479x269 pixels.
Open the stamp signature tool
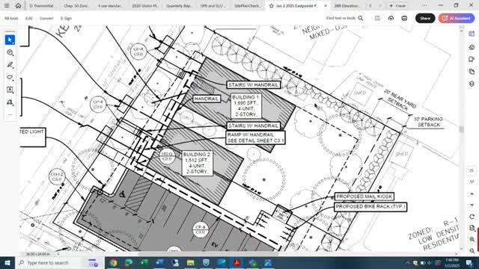point(10,102)
